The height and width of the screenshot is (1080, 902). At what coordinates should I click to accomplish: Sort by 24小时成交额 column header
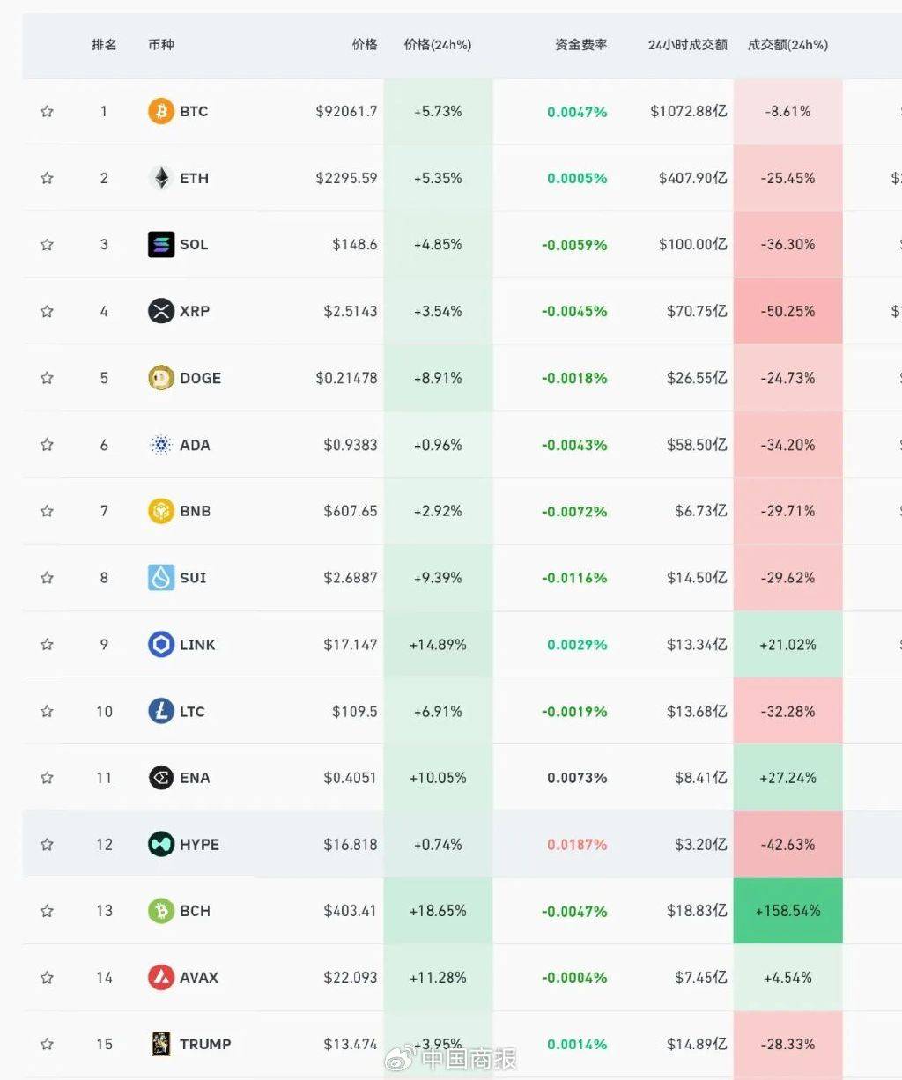coord(687,45)
